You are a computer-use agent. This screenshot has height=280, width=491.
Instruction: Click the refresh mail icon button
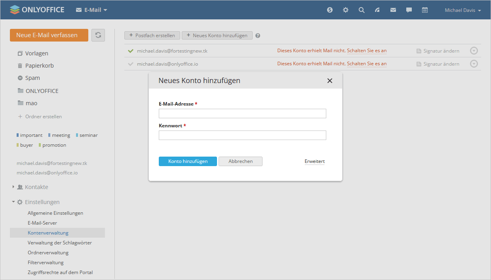click(x=98, y=35)
